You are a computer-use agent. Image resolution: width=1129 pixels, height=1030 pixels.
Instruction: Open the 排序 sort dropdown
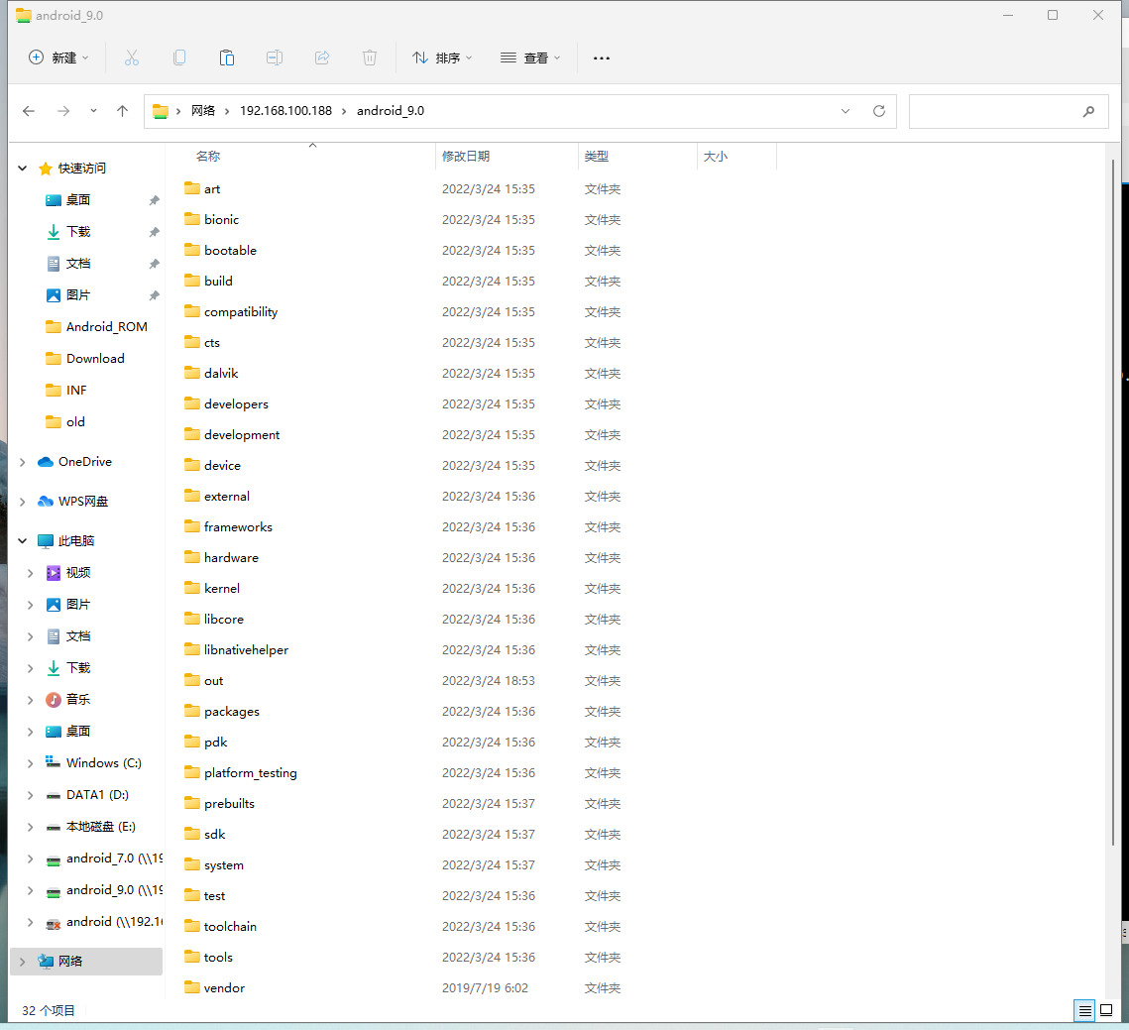tap(441, 57)
